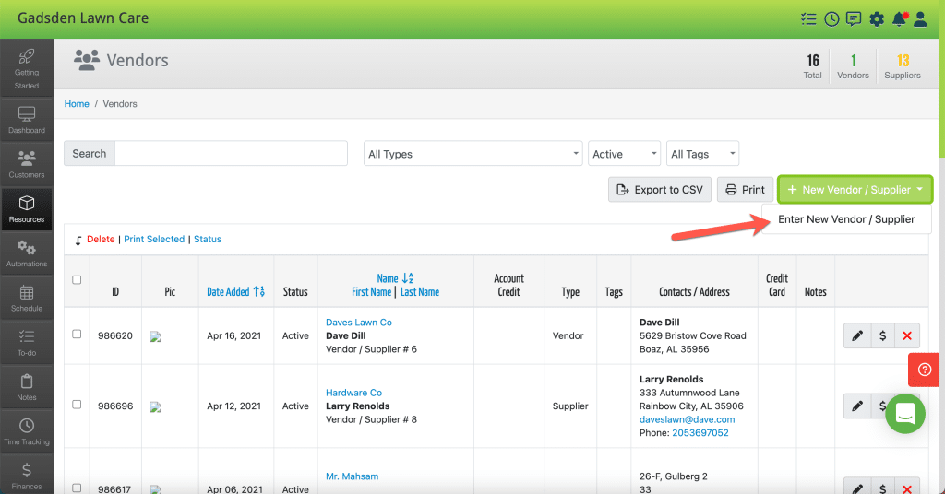This screenshot has height=494, width=945.
Task: Edit Hardware Co with pencil icon
Action: (x=857, y=406)
